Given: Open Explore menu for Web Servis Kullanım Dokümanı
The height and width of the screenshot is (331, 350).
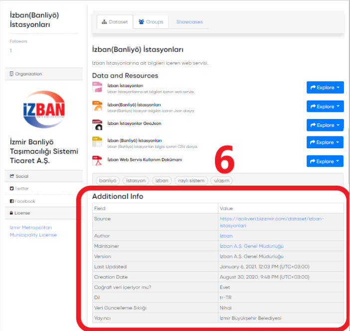Looking at the screenshot, I should [x=325, y=161].
